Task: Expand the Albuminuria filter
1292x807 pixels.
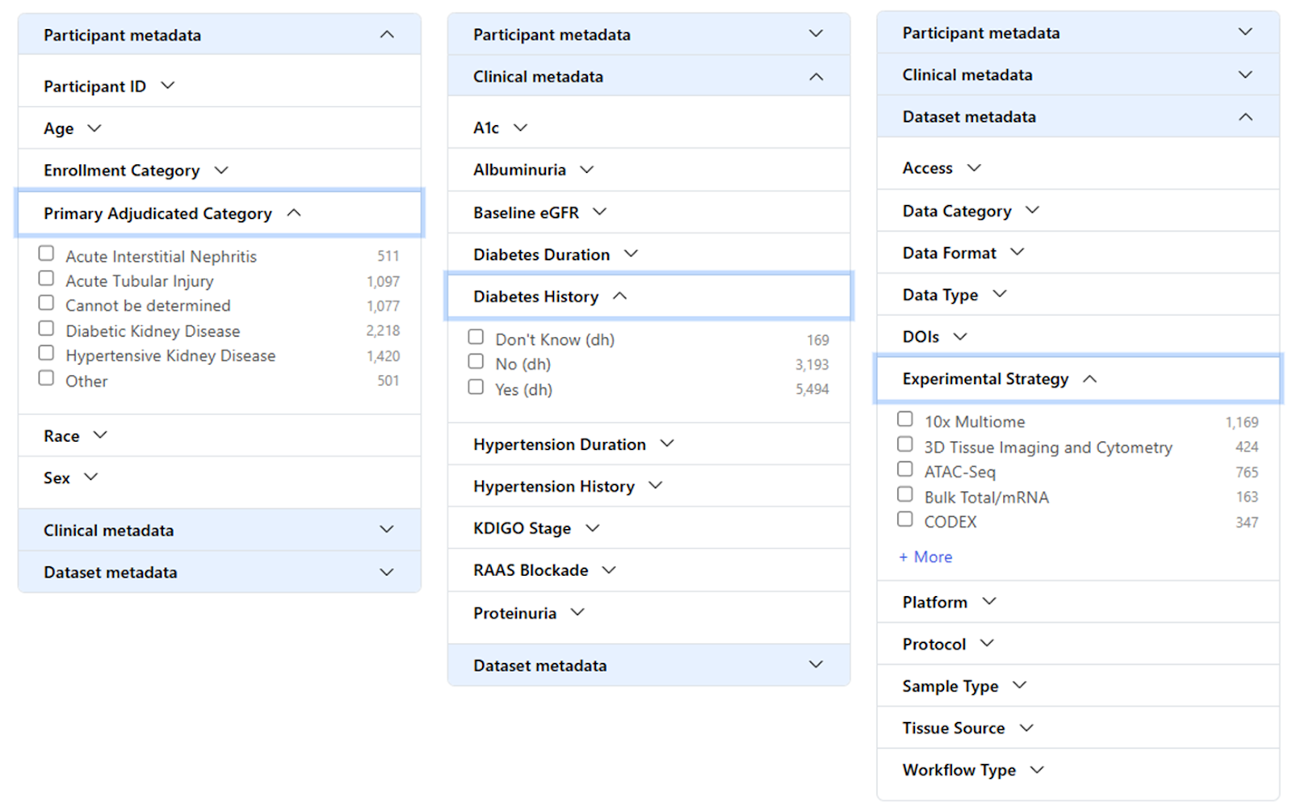Action: (649, 170)
